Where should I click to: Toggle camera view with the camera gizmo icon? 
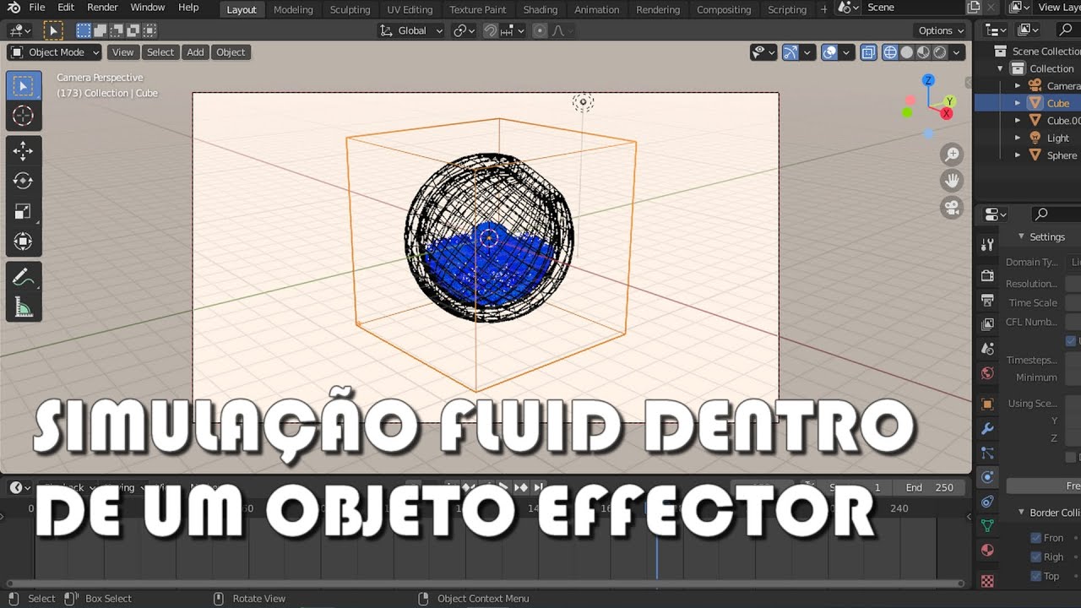click(x=952, y=207)
